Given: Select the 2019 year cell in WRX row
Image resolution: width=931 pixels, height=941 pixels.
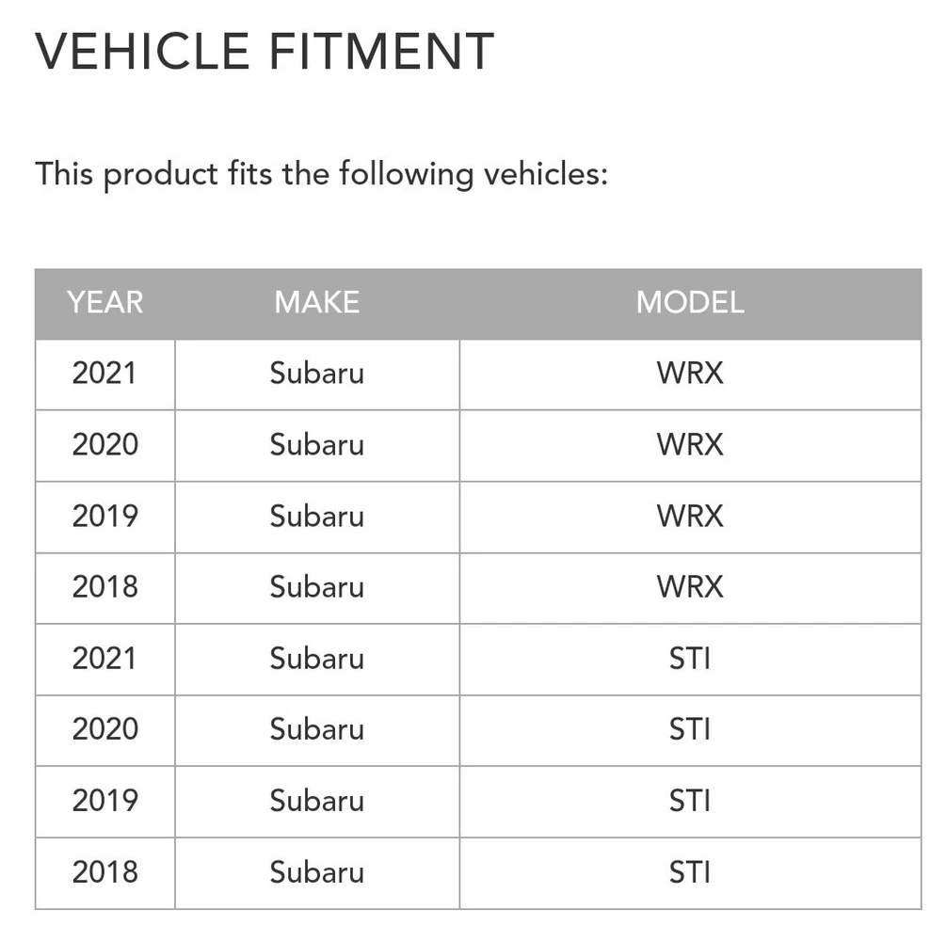Looking at the screenshot, I should [x=104, y=516].
